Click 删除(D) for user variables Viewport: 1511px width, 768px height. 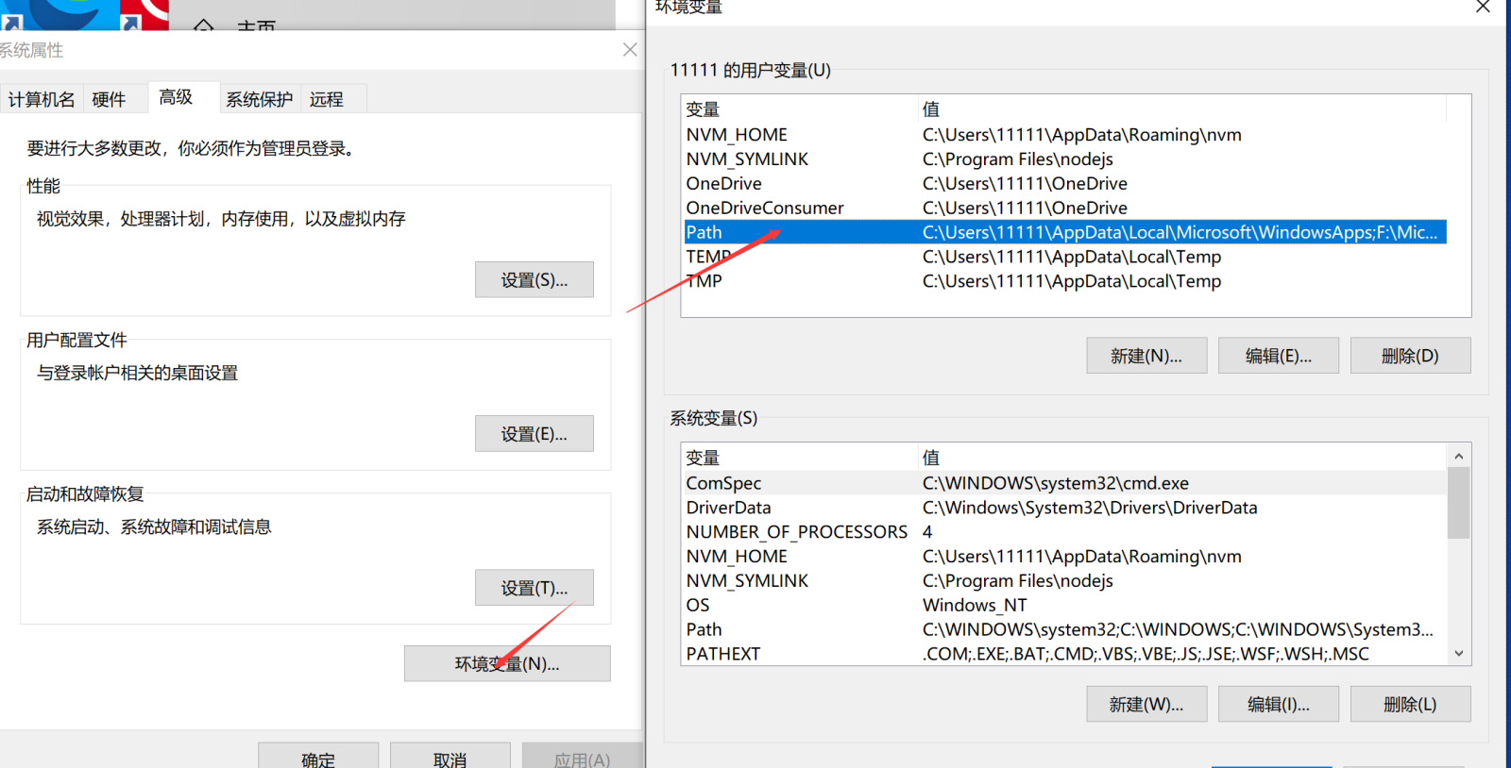[x=1411, y=356]
